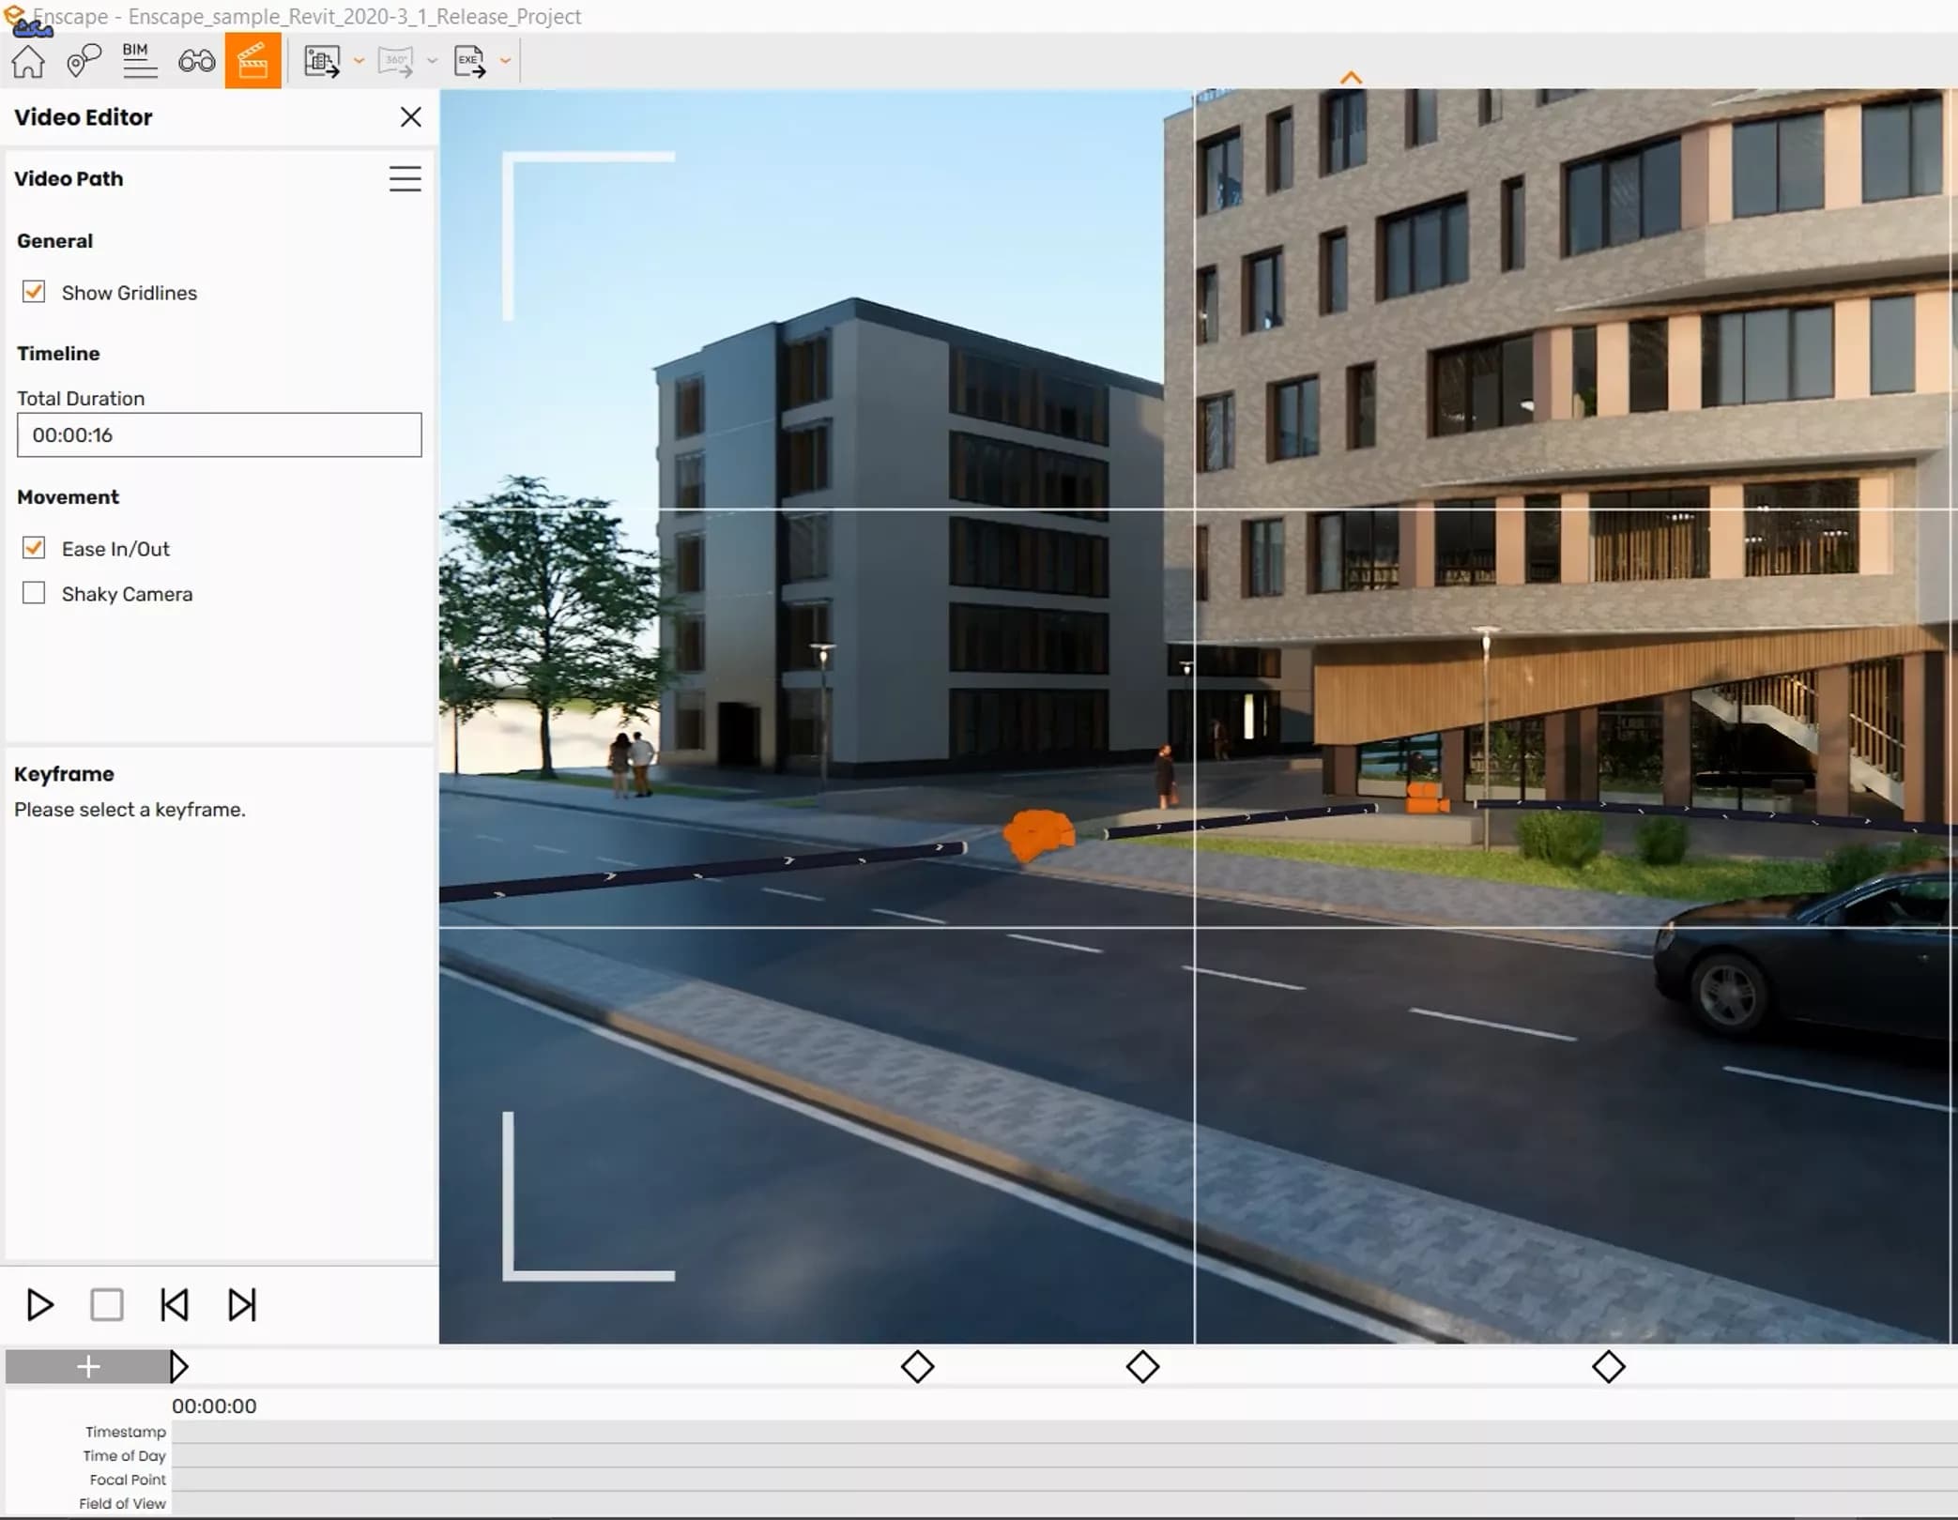Disable the Show Gridlines checkbox

pyautogui.click(x=34, y=292)
